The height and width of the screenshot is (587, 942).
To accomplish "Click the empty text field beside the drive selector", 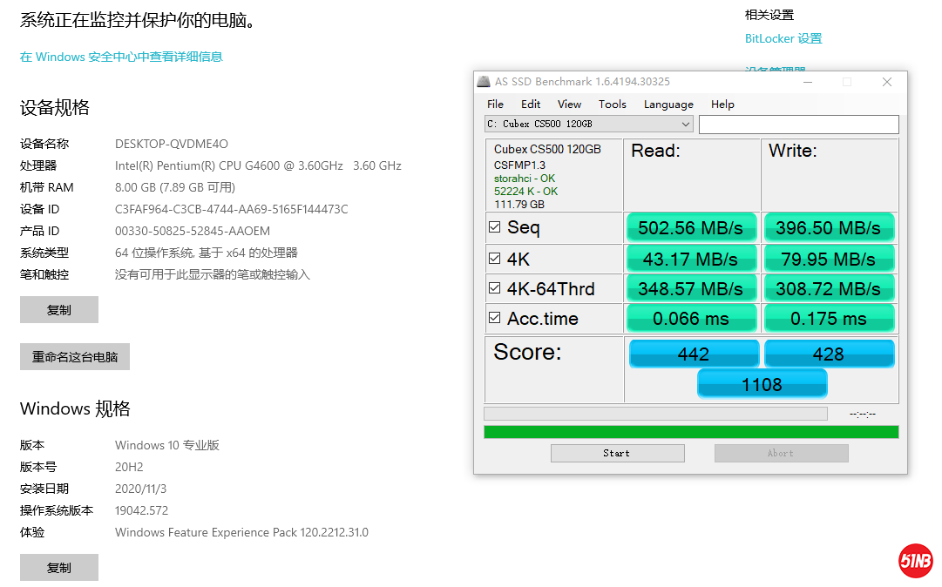I will coord(798,125).
